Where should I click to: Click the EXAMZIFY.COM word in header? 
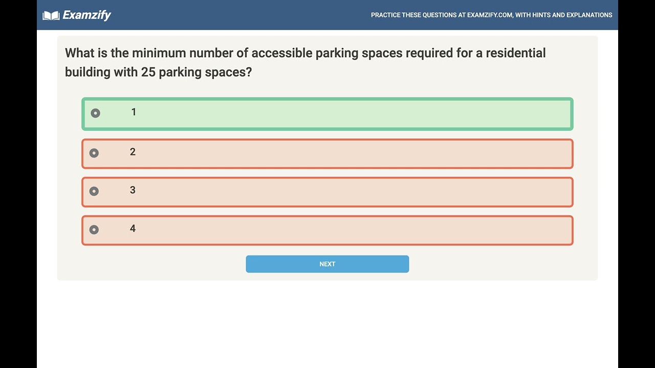coord(490,15)
